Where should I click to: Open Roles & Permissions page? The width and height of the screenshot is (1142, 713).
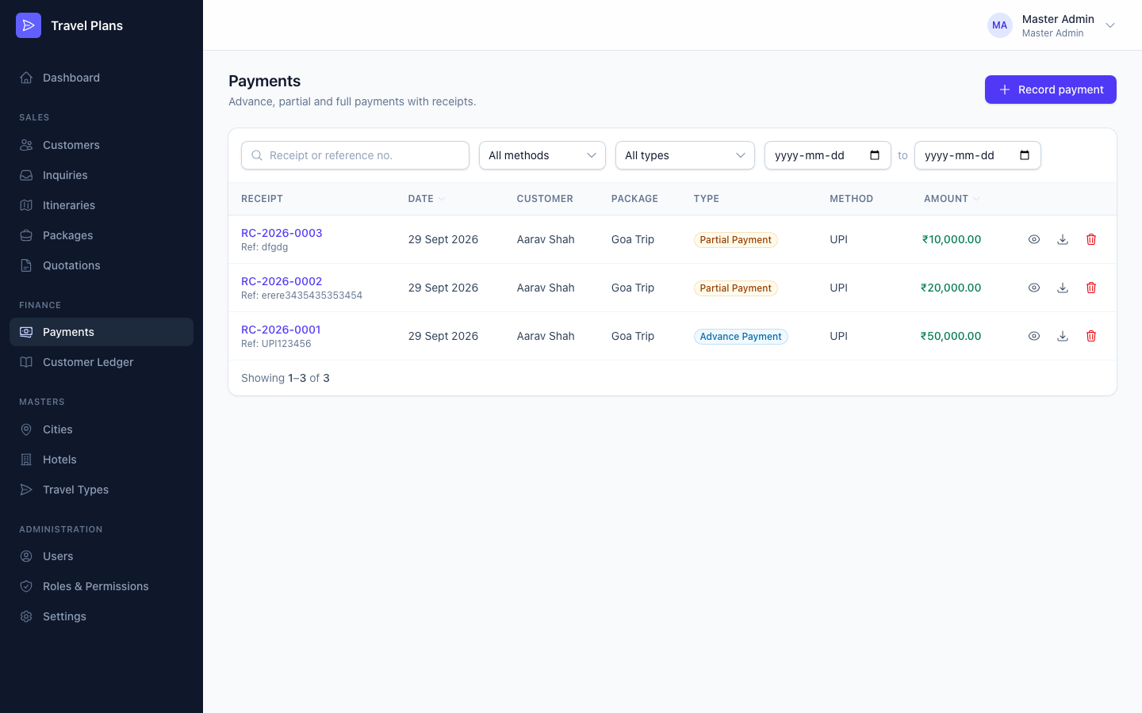pos(102,586)
